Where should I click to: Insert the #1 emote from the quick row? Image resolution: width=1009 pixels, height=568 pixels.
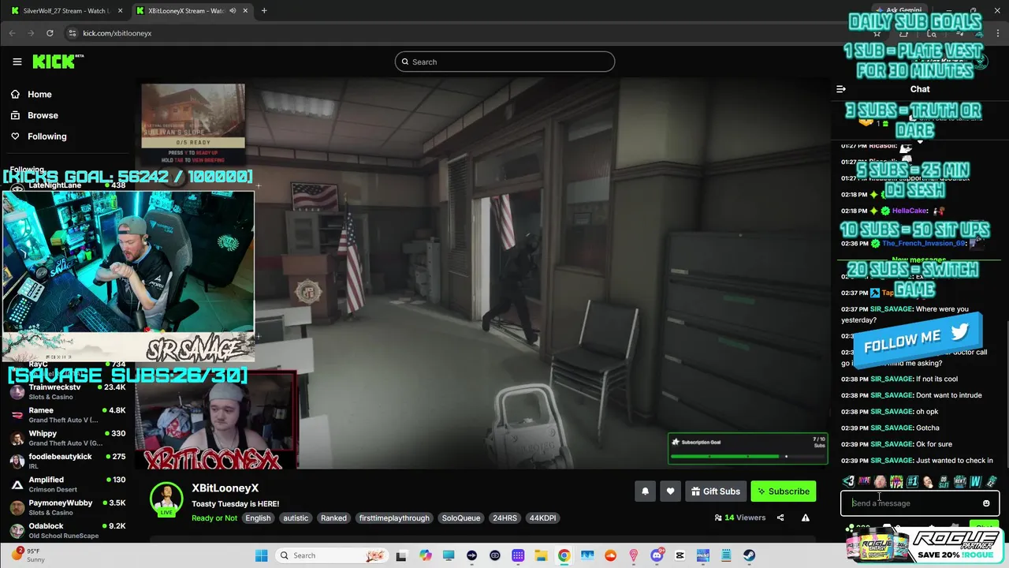[x=912, y=481]
